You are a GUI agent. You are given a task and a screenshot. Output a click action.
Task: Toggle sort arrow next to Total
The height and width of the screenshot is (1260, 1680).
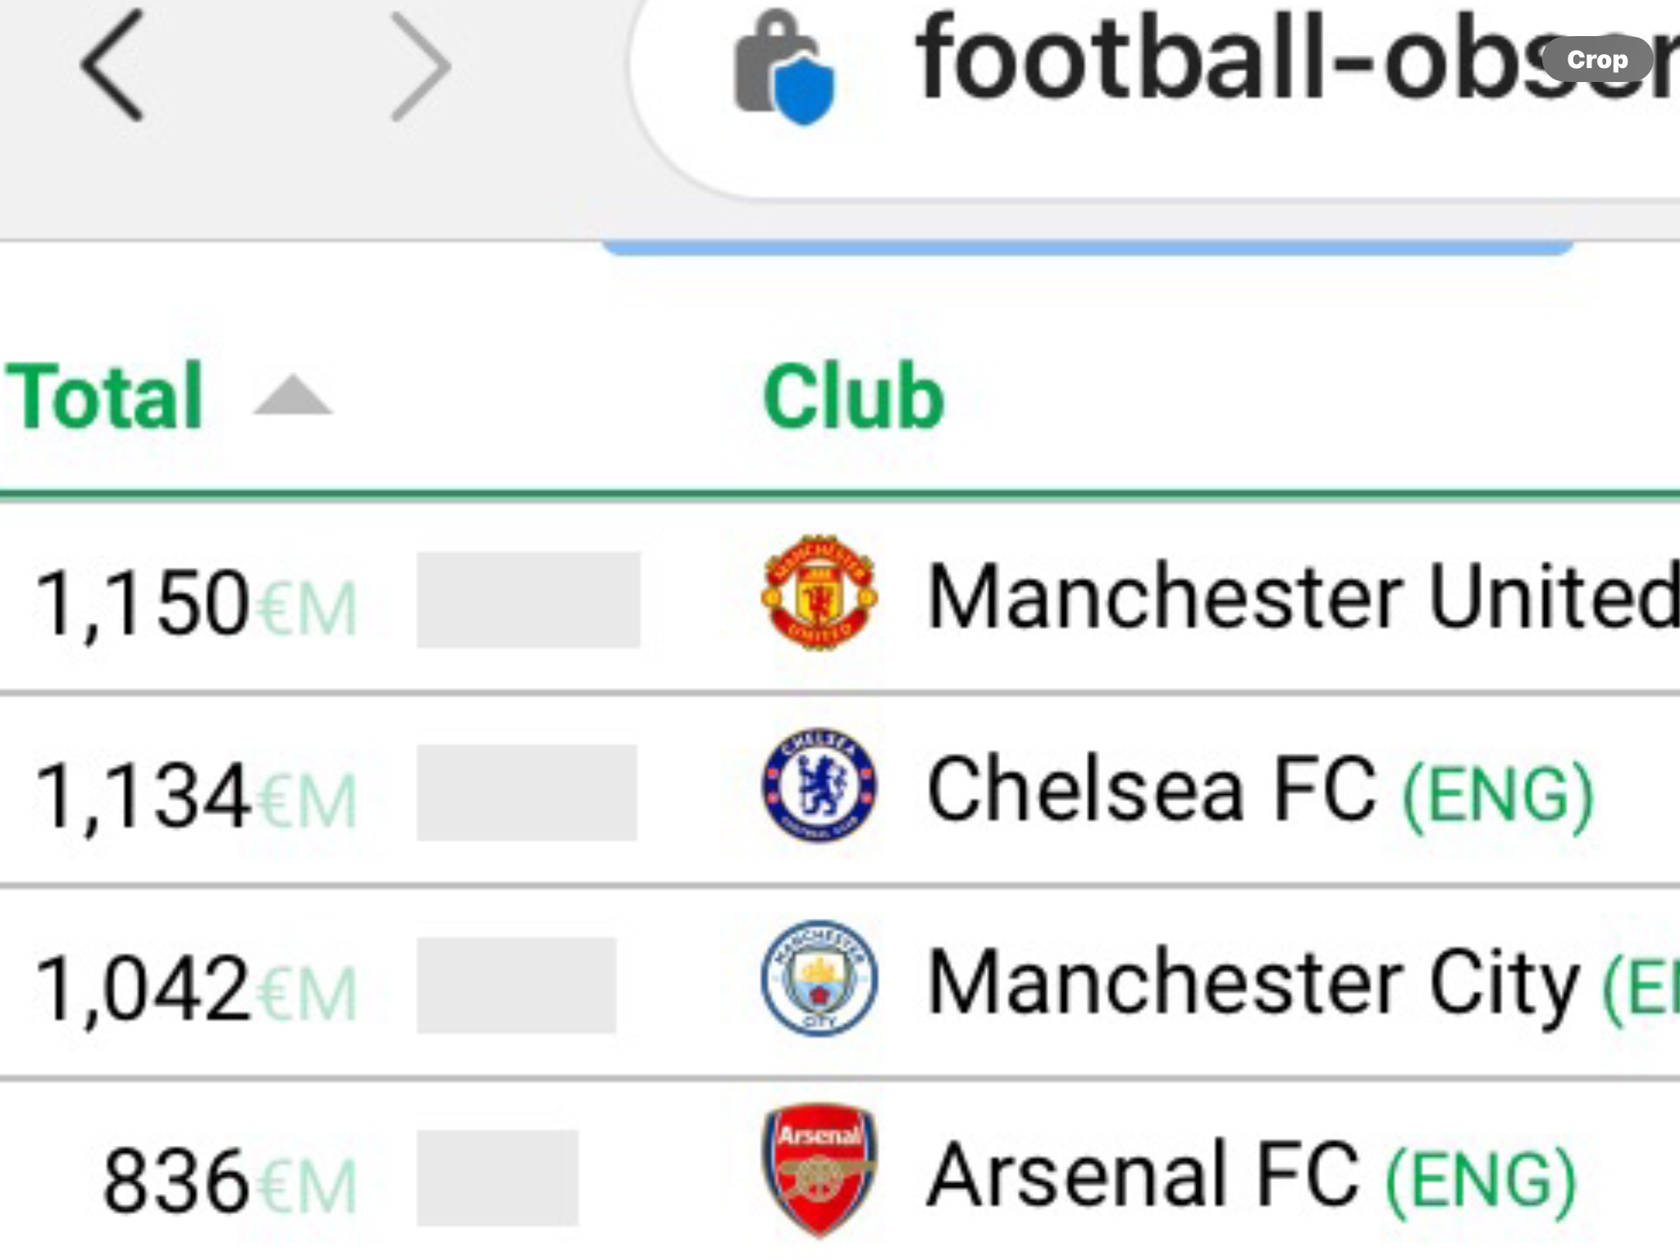293,395
